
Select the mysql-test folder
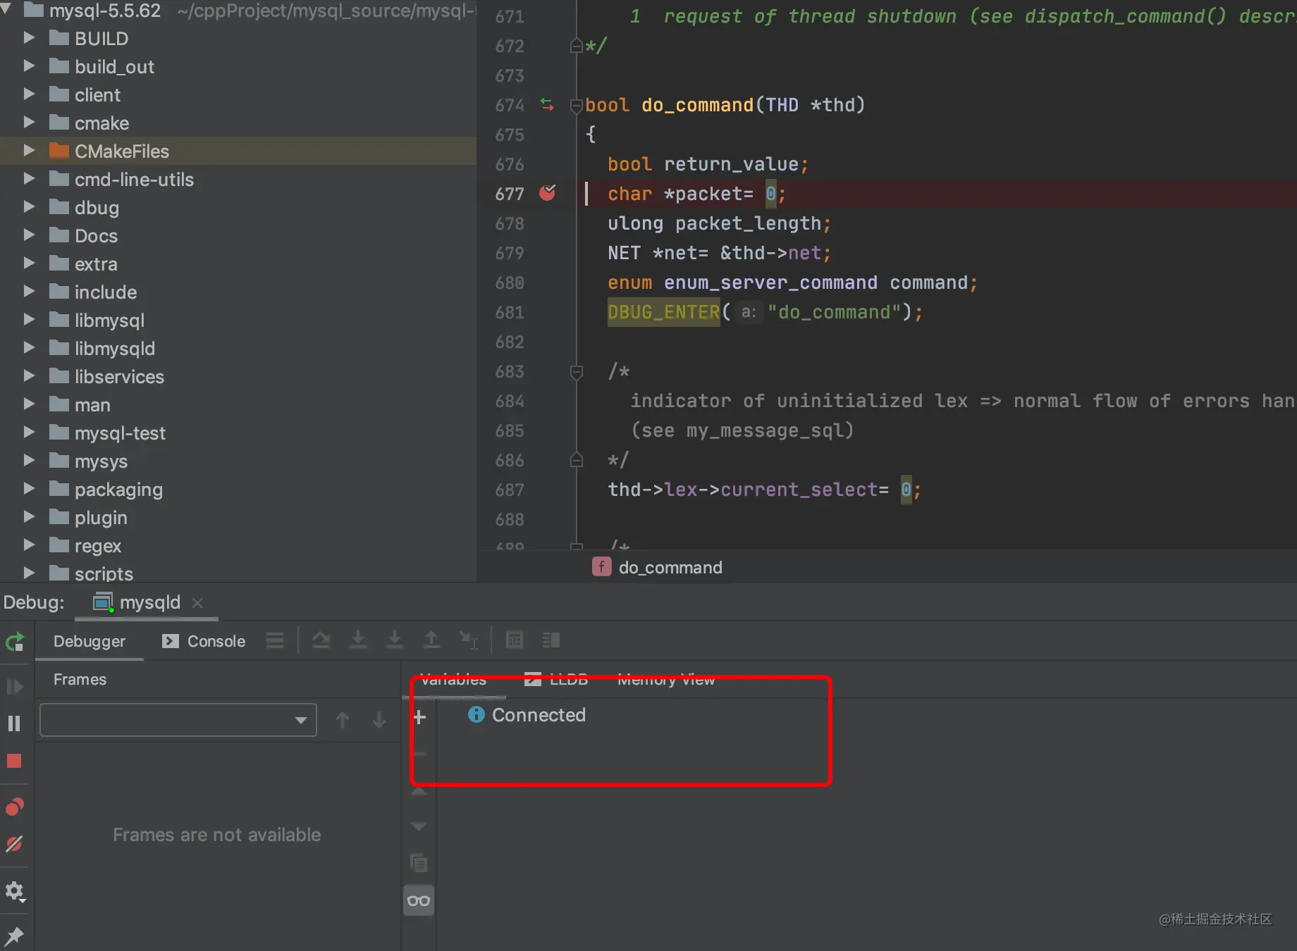pos(120,433)
